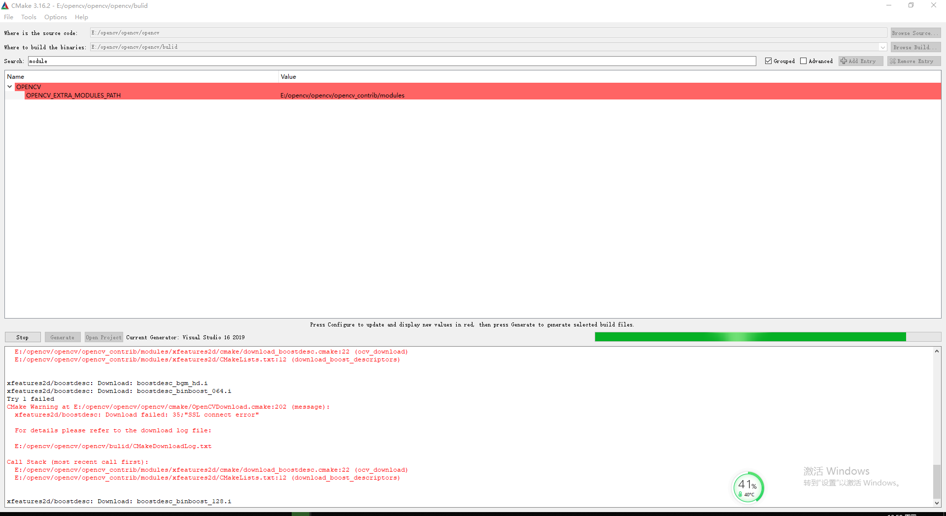Image resolution: width=946 pixels, height=516 pixels.
Task: Open the Tools menu
Action: tap(28, 17)
